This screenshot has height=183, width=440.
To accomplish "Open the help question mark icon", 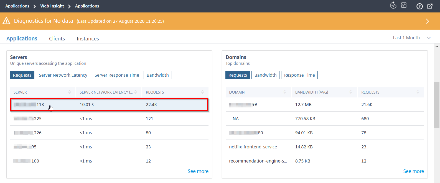I will point(419,6).
